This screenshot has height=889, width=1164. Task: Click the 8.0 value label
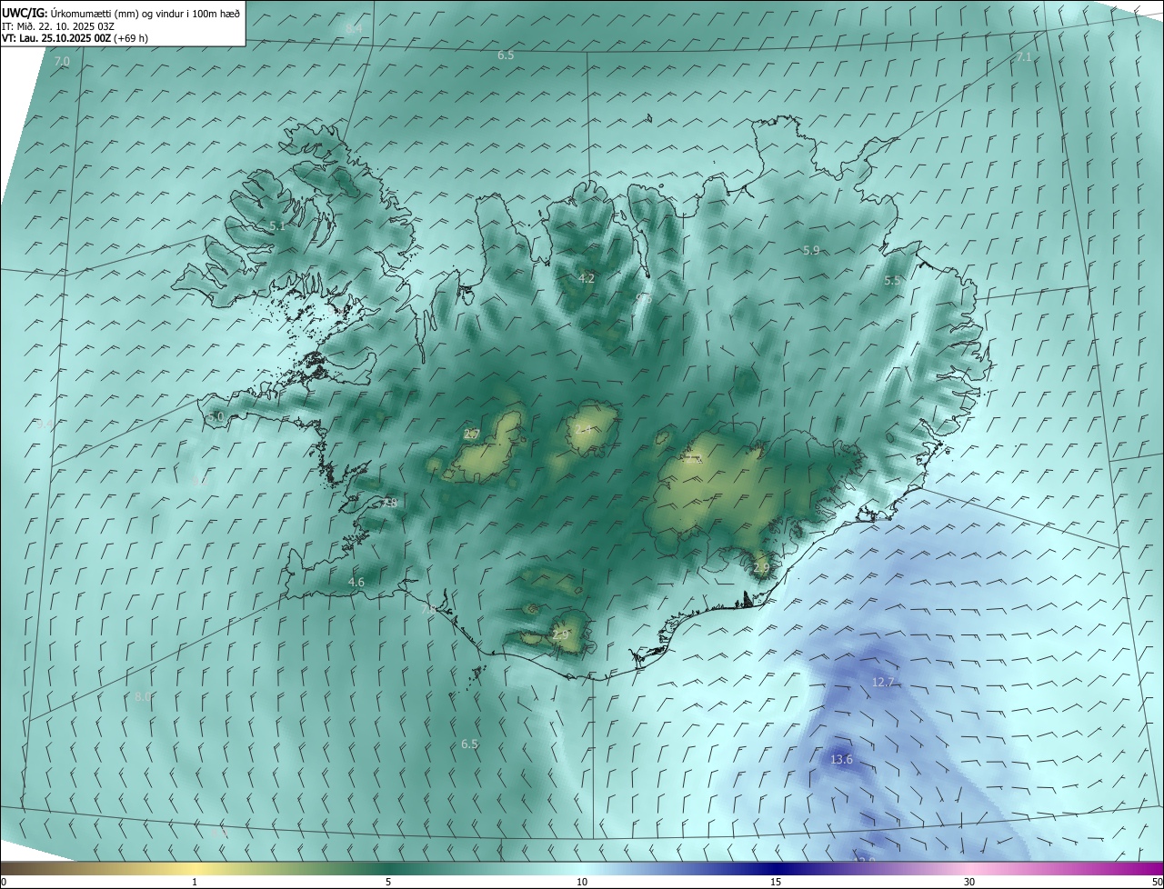142,697
